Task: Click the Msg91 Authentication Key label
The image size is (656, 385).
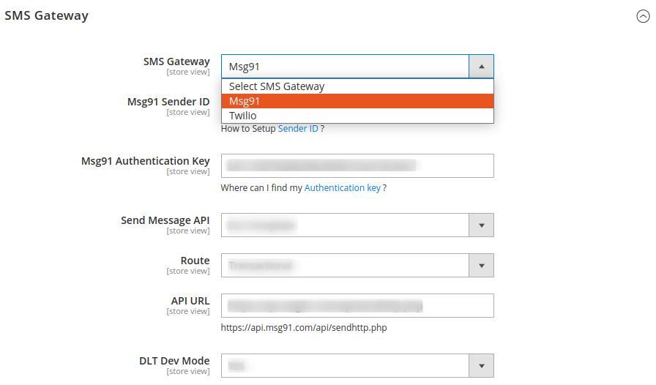Action: 145,161
